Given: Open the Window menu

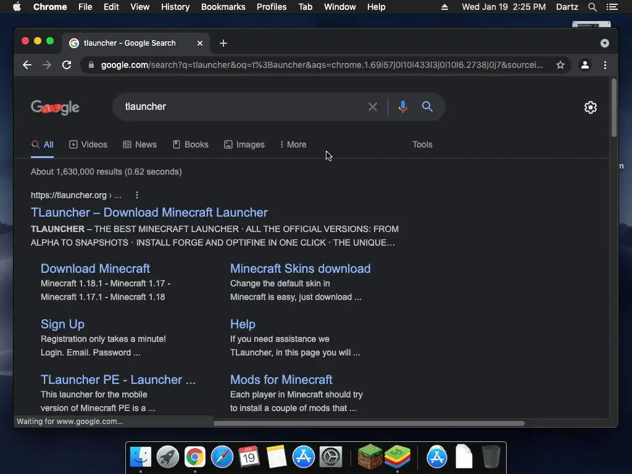Looking at the screenshot, I should tap(340, 7).
